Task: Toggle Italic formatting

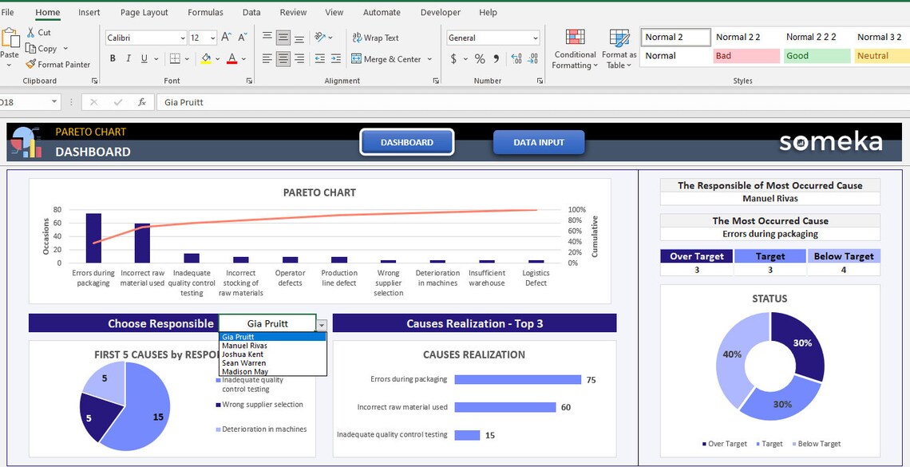Action: [129, 58]
